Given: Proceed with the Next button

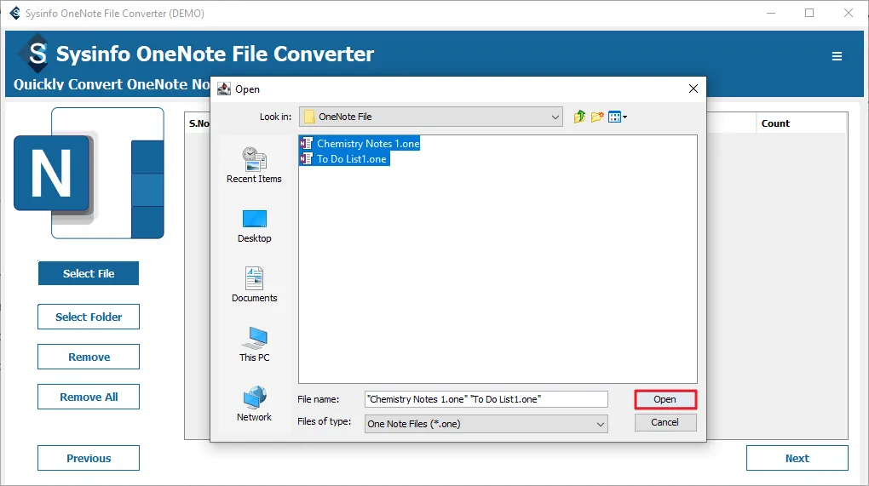Looking at the screenshot, I should [x=797, y=458].
